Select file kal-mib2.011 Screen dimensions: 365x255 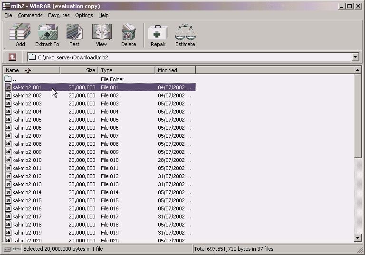click(x=27, y=168)
